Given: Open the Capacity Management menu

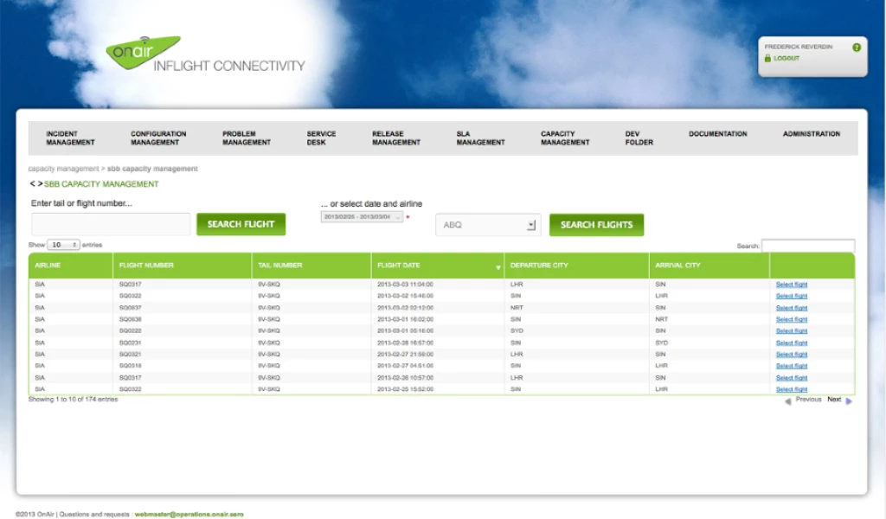Looking at the screenshot, I should tap(564, 138).
